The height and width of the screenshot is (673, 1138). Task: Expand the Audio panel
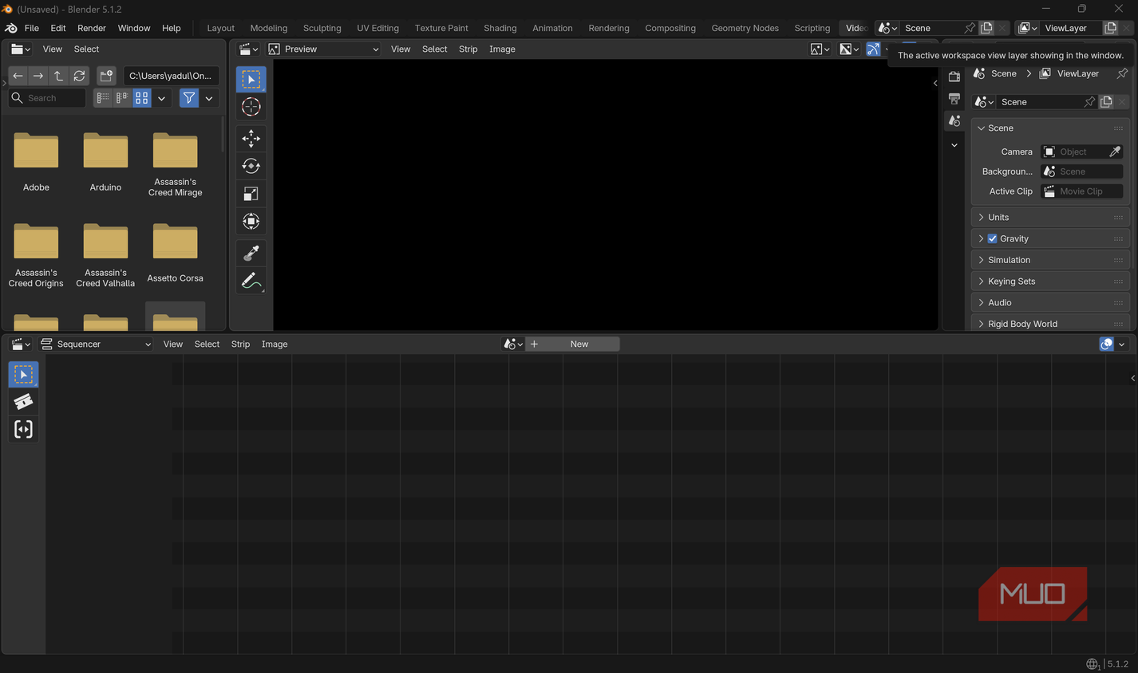[x=1049, y=303]
